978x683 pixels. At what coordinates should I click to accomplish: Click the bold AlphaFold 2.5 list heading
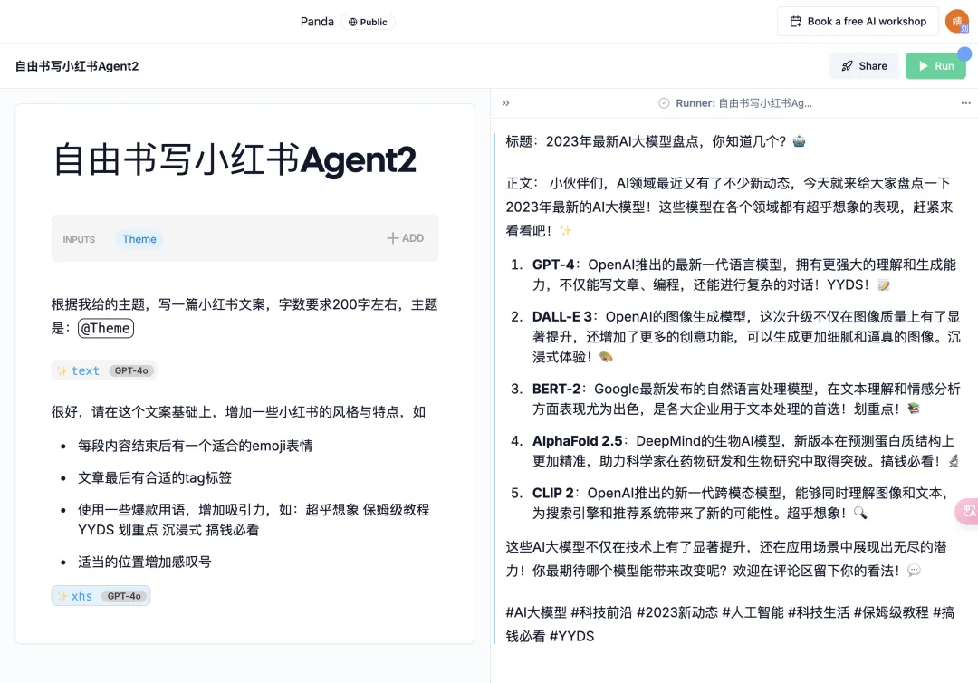point(577,441)
